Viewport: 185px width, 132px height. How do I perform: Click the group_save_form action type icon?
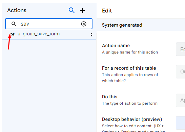coord(13,34)
